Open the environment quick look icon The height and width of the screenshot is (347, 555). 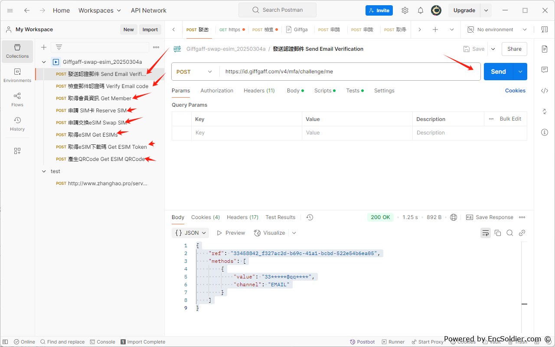coord(545,29)
